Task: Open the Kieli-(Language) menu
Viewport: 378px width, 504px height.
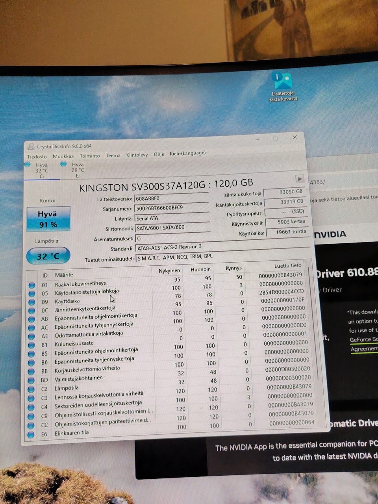Action: pos(188,154)
